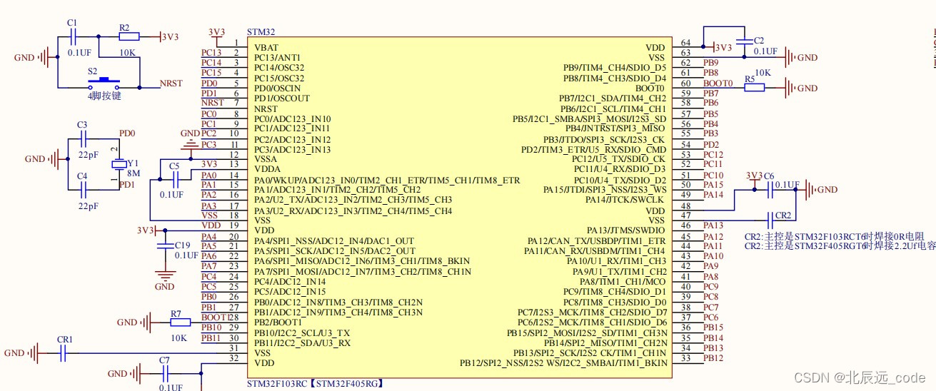
Task: Select the resistor R2 symbol
Action: (x=128, y=36)
